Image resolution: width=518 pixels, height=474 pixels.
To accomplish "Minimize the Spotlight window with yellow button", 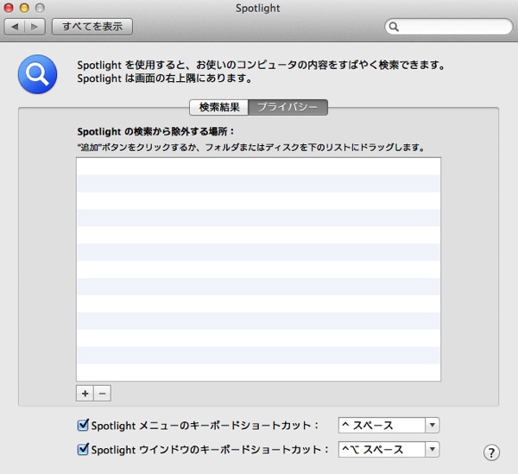I will pos(24,8).
